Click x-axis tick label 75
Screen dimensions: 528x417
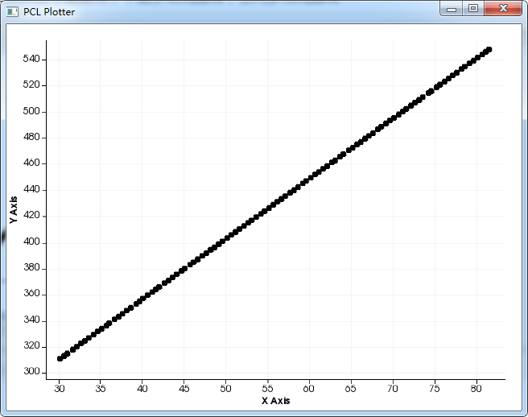[435, 389]
